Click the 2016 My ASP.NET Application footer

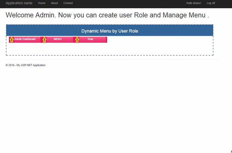click(x=26, y=65)
